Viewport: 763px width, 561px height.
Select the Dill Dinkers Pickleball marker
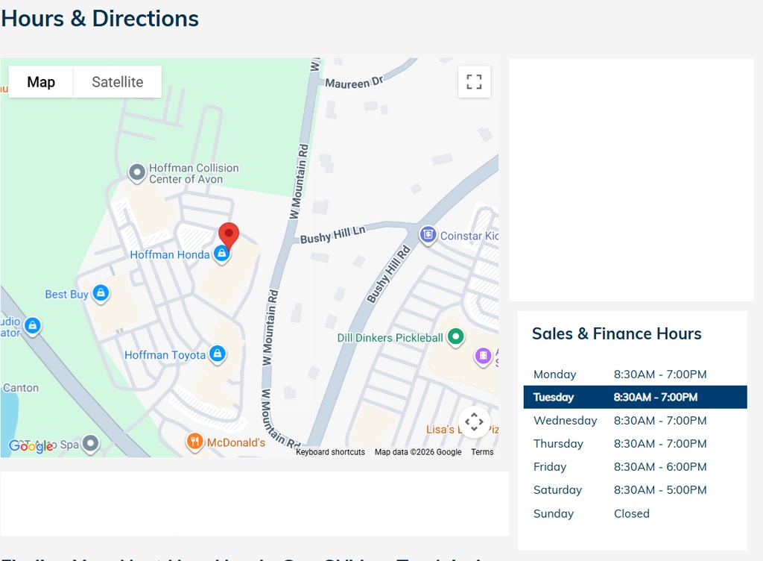tap(455, 337)
